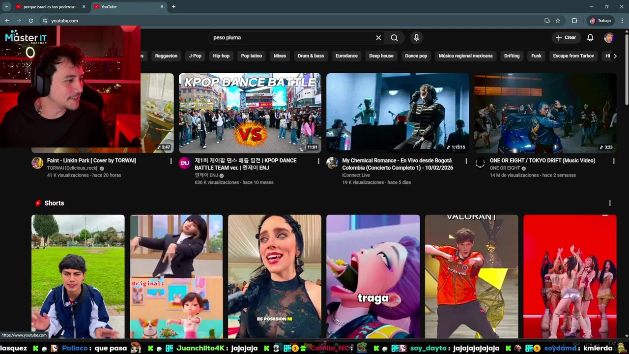Viewport: 629px width, 354px height.
Task: Click the magnifier search button
Action: 394,38
